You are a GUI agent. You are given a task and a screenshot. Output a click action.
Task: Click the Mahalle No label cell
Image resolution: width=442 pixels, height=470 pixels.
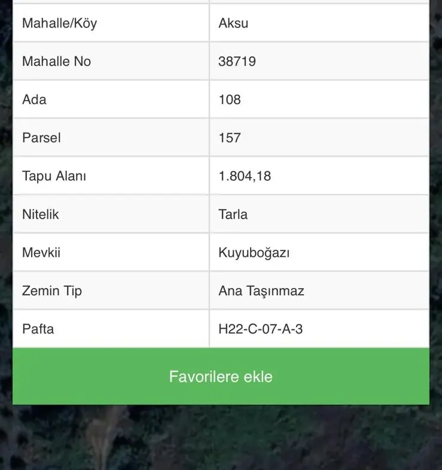(x=111, y=62)
